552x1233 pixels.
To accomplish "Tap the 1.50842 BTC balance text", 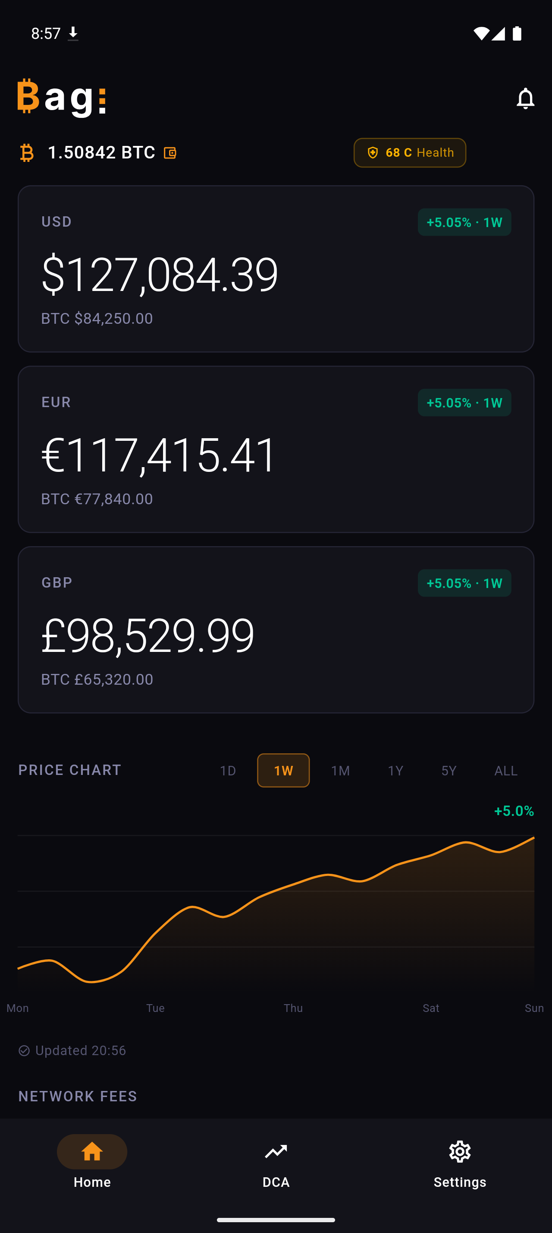I will click(x=101, y=153).
